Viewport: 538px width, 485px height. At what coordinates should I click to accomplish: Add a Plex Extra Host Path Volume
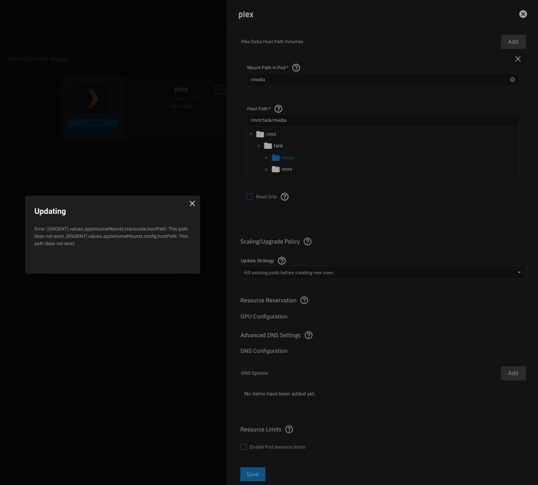(513, 42)
